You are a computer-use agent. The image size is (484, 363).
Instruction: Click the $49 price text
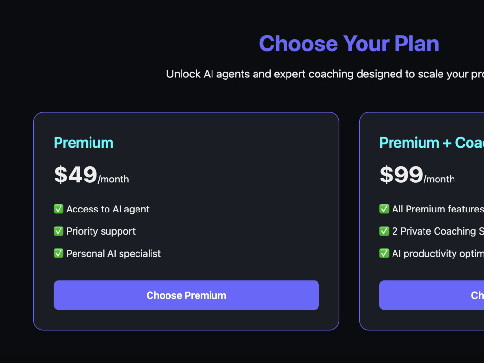tap(76, 175)
